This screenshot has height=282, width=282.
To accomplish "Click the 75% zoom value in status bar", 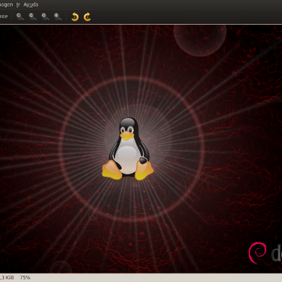I will coord(25,278).
